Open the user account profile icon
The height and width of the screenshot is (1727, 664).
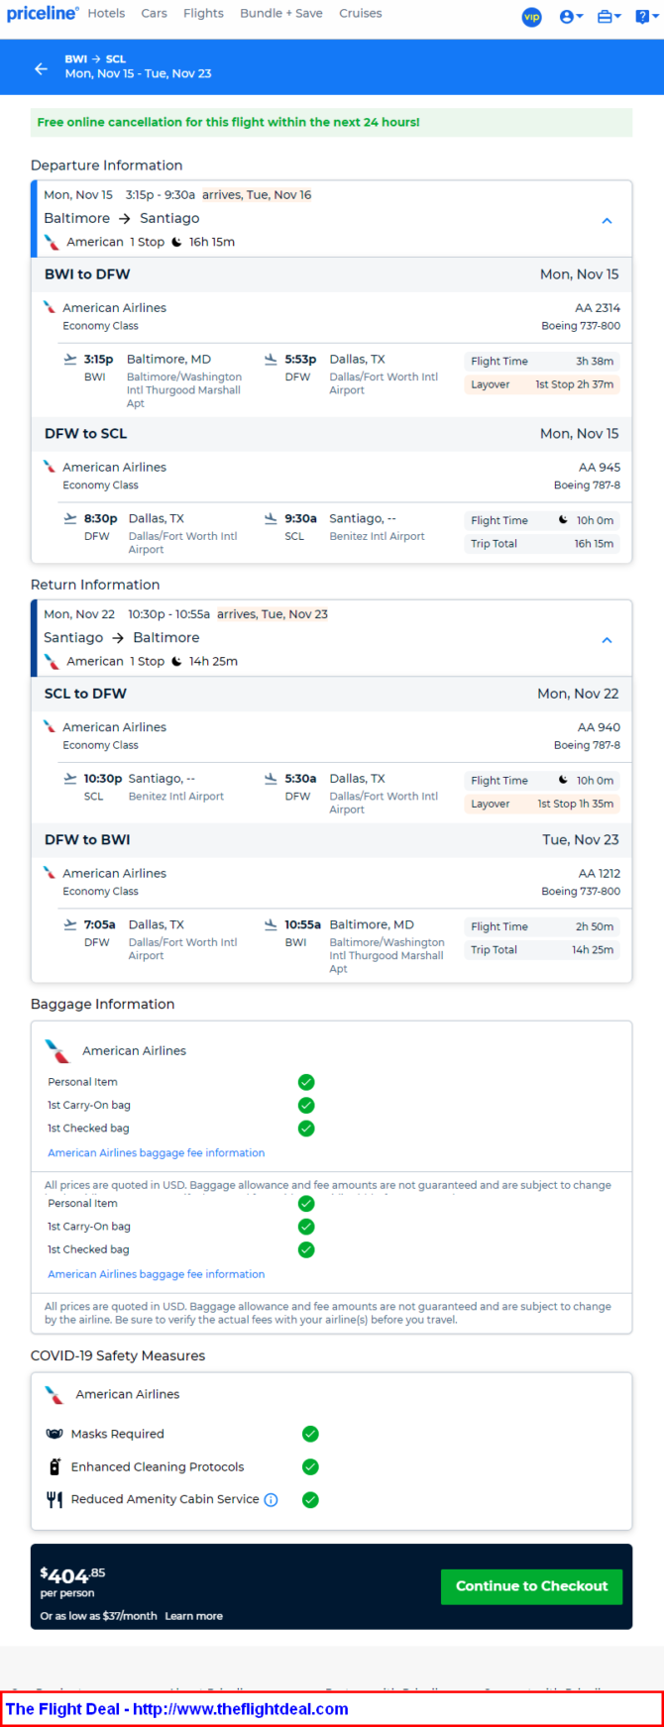(x=570, y=17)
